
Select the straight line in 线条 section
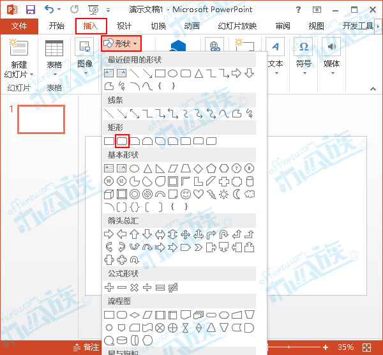point(109,114)
